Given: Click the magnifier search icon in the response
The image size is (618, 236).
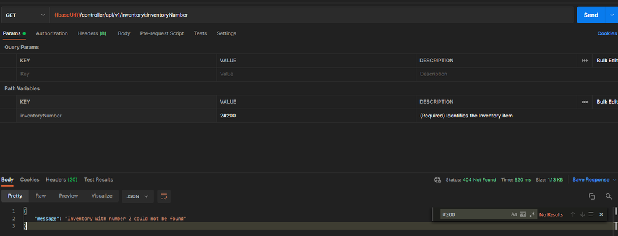Looking at the screenshot, I should coord(609,196).
